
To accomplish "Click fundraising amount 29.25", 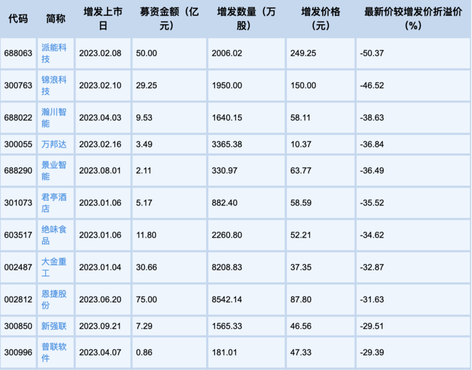I will pyautogui.click(x=147, y=85).
